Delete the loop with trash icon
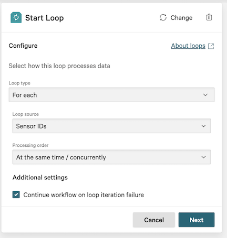 [x=209, y=17]
